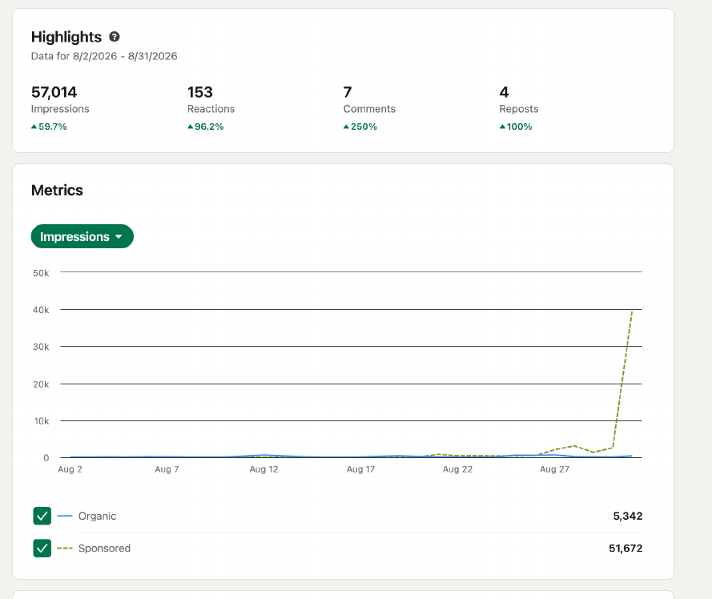Click the Metrics heading
Image resolution: width=712 pixels, height=599 pixels.
57,191
